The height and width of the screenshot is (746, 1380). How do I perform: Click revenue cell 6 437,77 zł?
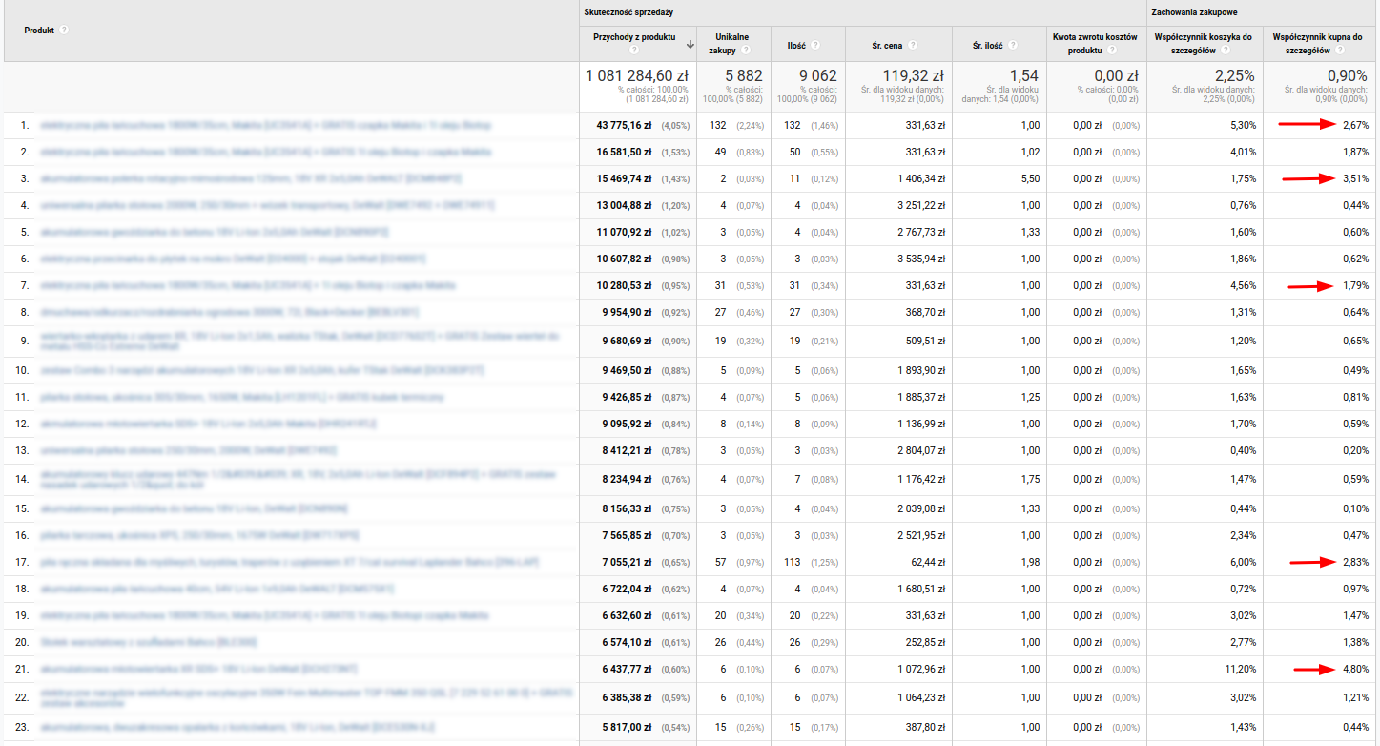click(627, 670)
